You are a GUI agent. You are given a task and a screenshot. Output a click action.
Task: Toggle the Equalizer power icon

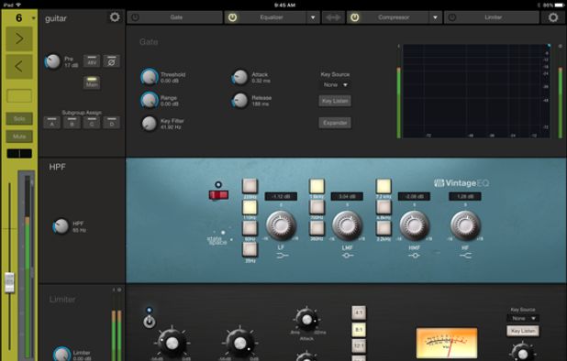232,17
